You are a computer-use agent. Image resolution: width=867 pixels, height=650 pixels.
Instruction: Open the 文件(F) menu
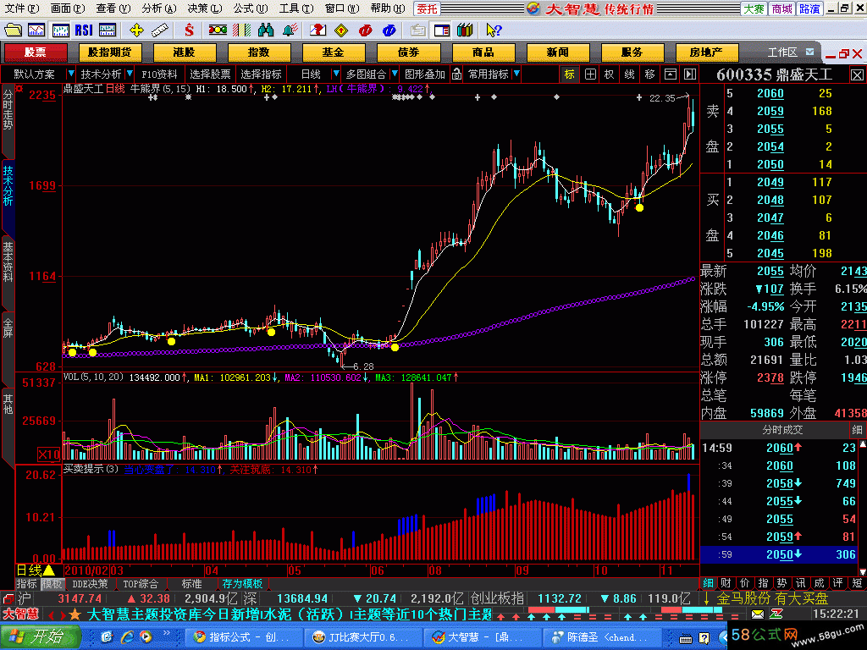tap(22, 8)
